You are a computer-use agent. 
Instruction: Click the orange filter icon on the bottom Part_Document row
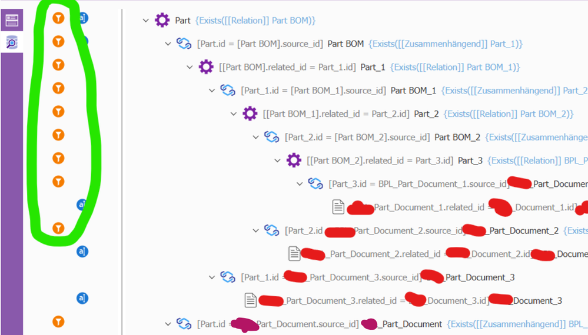(x=58, y=321)
